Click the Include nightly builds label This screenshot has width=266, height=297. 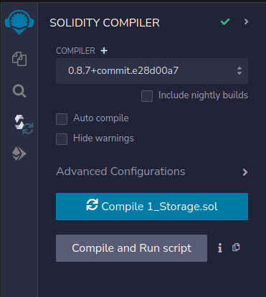pyautogui.click(x=203, y=95)
